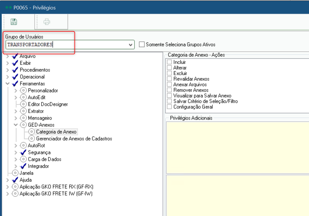
Task: Tick the Revalidar Anexos checkbox
Action: (x=169, y=79)
